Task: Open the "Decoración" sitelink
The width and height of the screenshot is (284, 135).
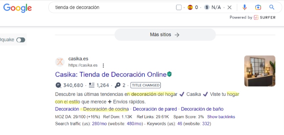Action: [67, 109]
